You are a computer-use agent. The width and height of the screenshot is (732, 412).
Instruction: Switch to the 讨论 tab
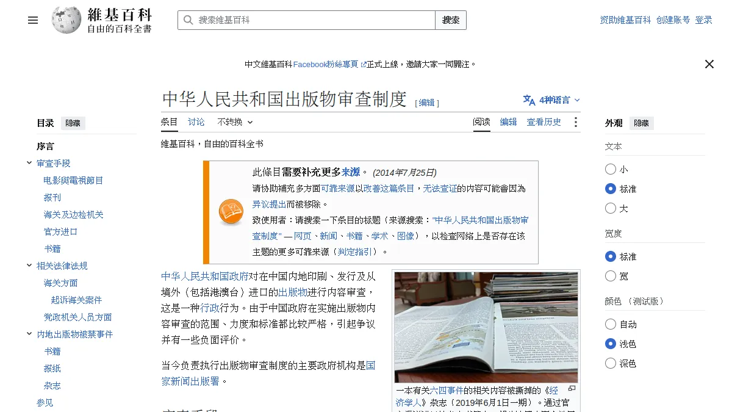point(196,122)
